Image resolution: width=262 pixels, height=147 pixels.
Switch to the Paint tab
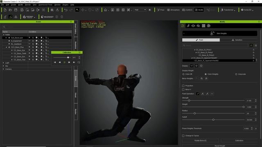tap(201, 40)
